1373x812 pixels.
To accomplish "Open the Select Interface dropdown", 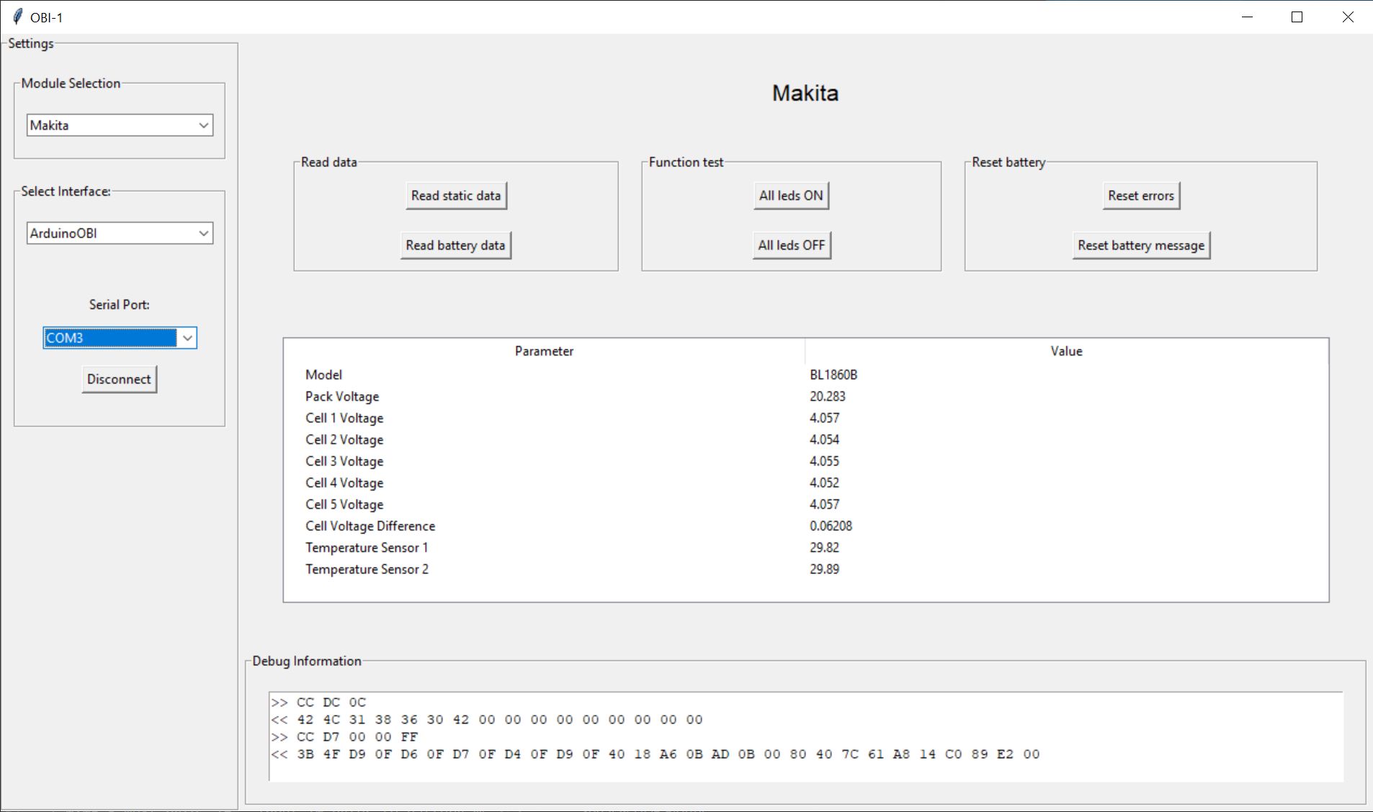I will tap(204, 233).
